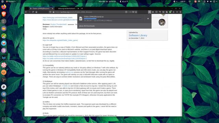Open the Software Library uploader link

[x=138, y=36]
